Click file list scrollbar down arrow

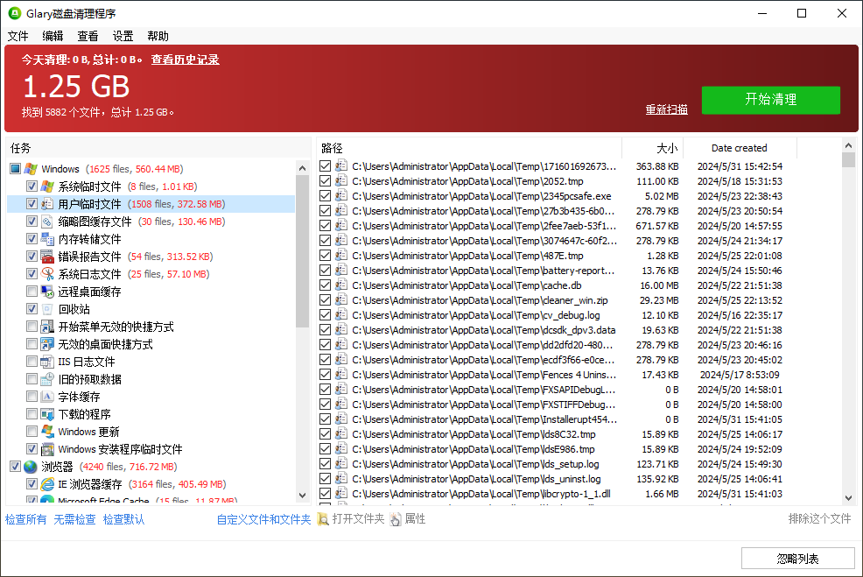coord(849,497)
